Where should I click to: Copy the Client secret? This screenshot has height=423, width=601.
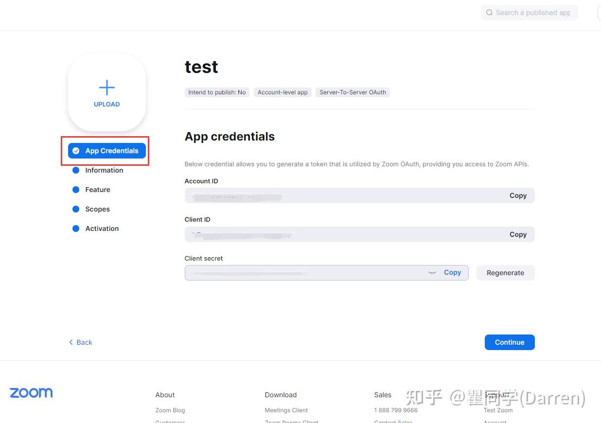452,272
